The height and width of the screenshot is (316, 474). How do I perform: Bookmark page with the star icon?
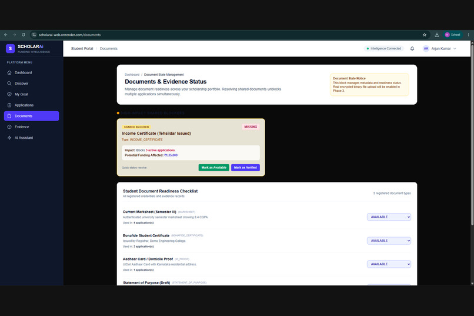point(425,35)
